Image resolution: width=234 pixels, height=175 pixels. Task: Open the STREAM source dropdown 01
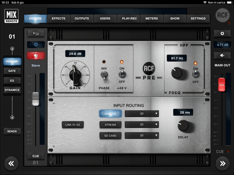click(142, 125)
